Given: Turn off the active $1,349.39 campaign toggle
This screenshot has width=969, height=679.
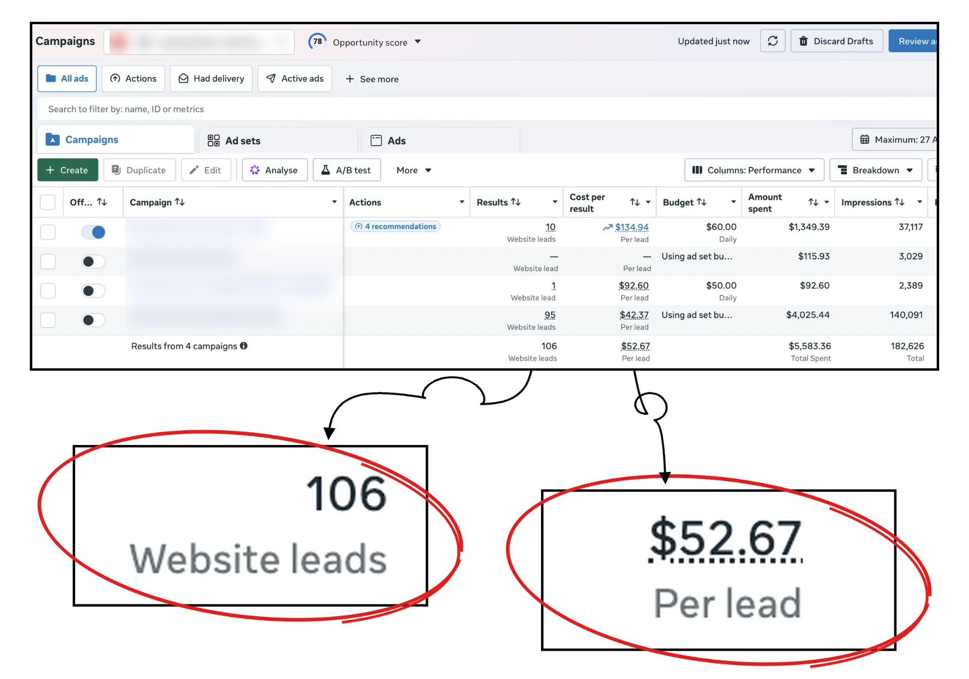Looking at the screenshot, I should click(x=93, y=232).
